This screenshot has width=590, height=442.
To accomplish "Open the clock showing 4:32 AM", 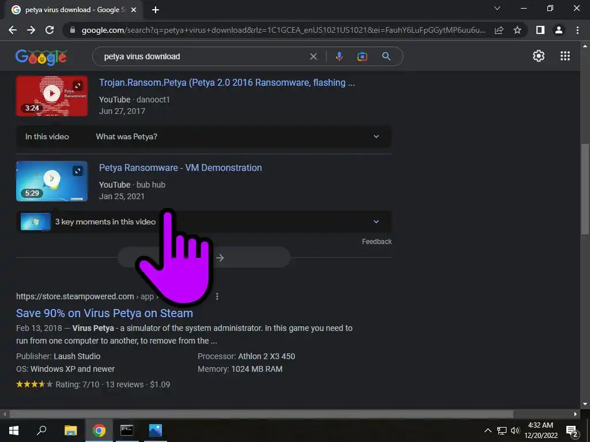I will (540, 430).
